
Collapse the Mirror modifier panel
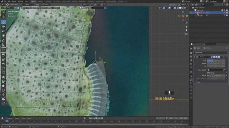[x=195, y=57]
